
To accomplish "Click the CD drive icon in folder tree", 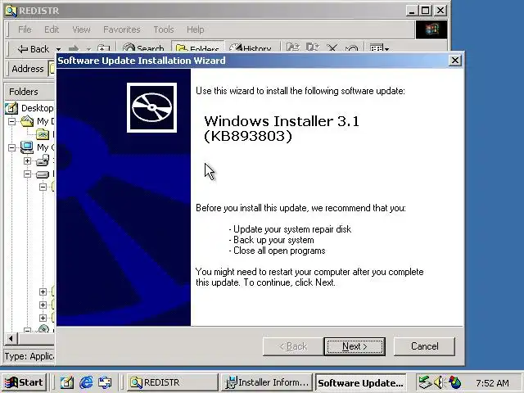I will 43,329.
